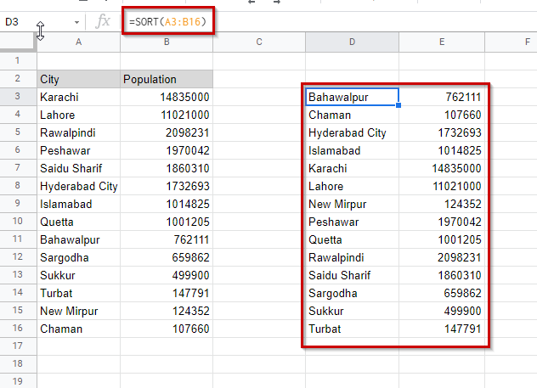
Task: Select cell 'Peshawar' in column A
Action: click(78, 150)
